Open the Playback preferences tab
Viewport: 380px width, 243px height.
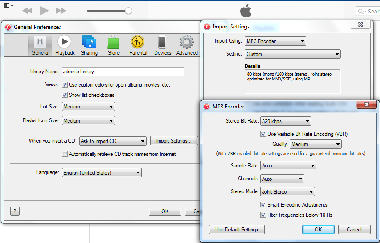click(64, 45)
